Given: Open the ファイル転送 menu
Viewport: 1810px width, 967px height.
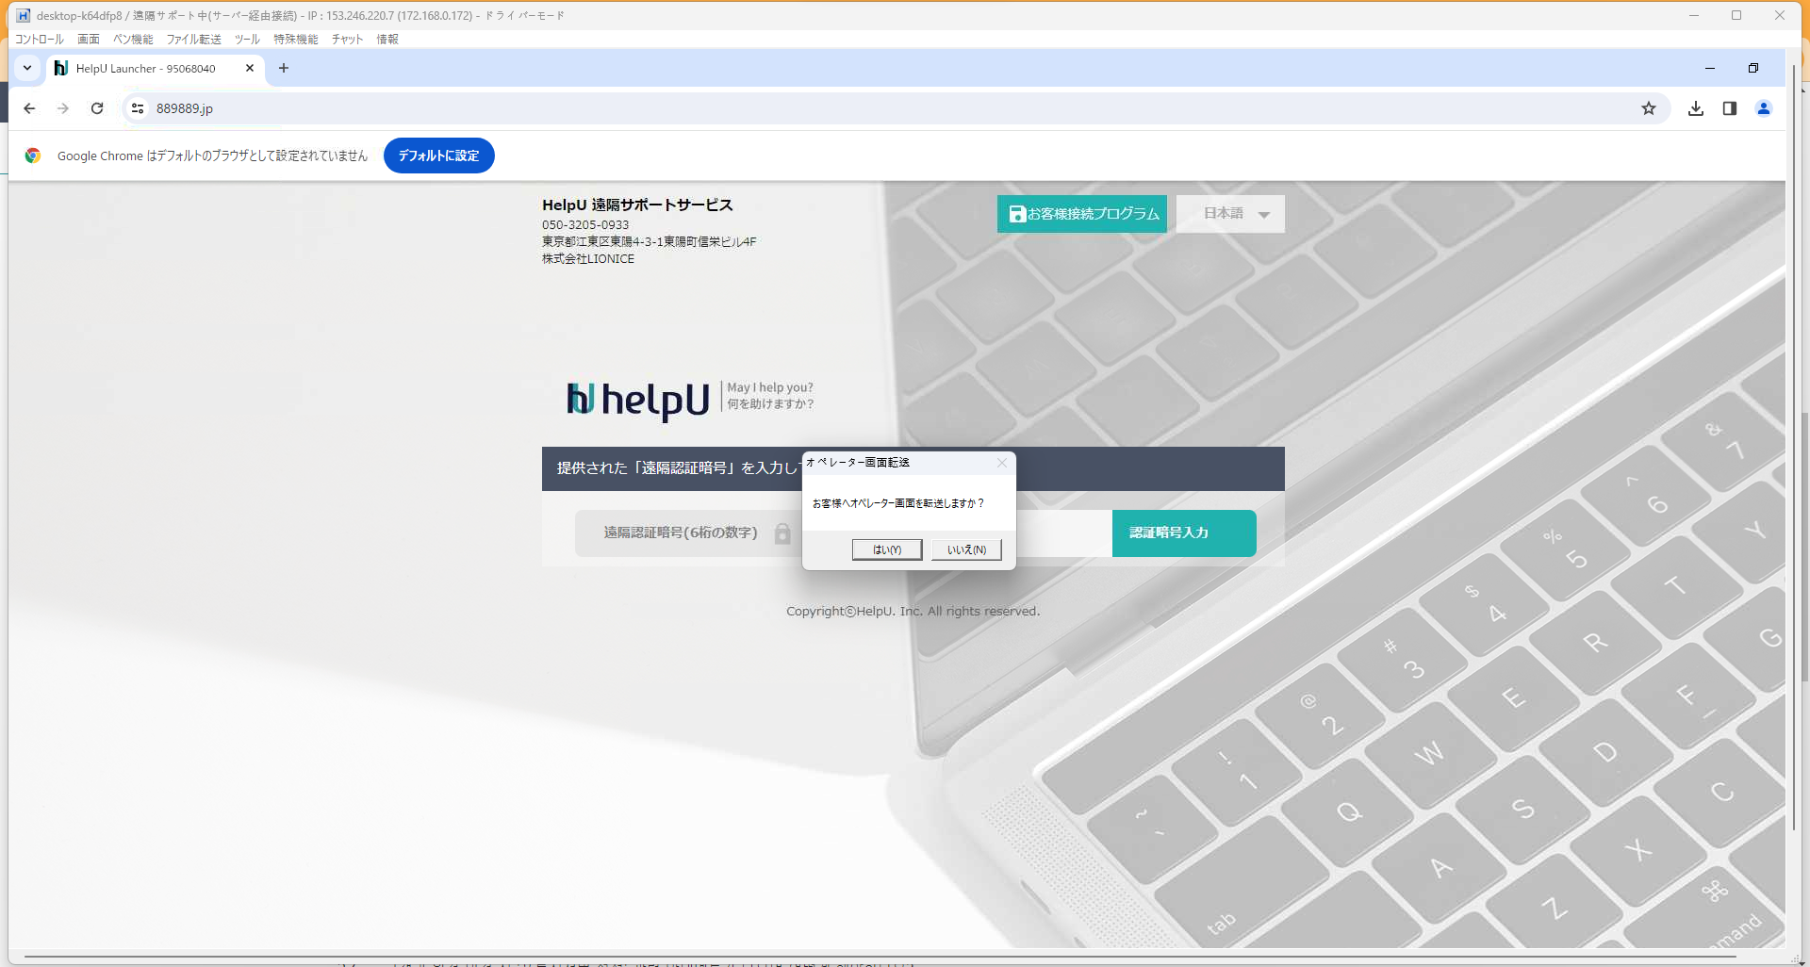Looking at the screenshot, I should click(193, 39).
